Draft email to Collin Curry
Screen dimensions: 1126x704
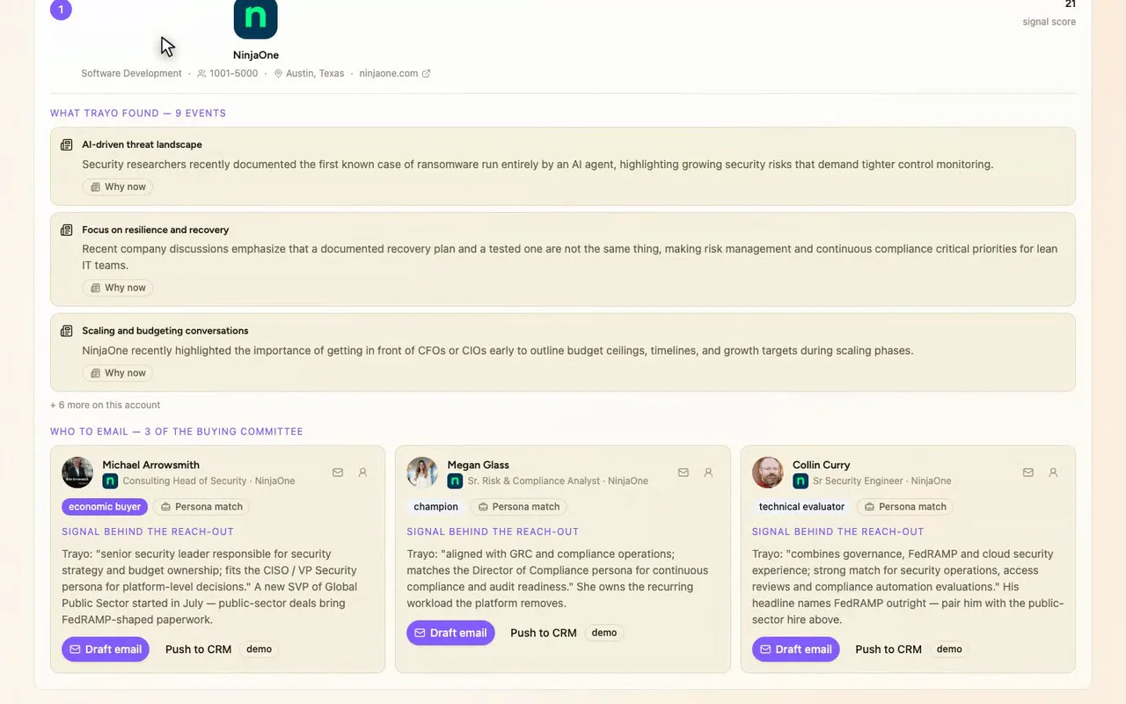(x=796, y=649)
